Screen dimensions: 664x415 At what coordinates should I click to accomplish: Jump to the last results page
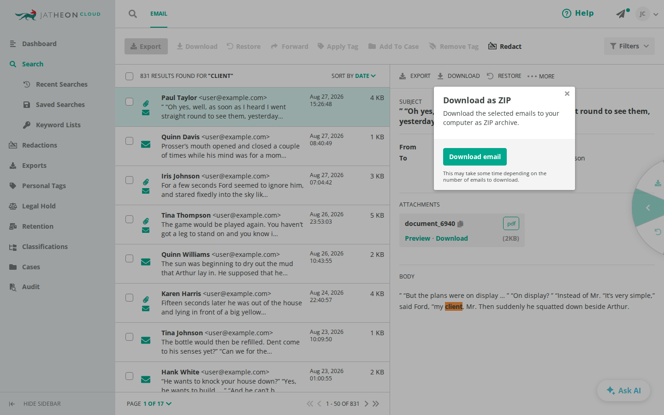376,404
